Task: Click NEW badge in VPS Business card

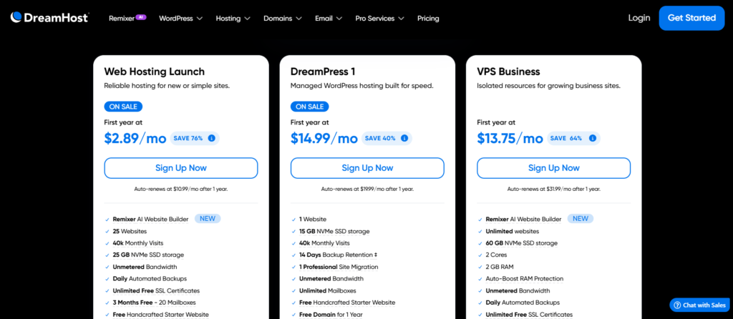Action: click(580, 219)
